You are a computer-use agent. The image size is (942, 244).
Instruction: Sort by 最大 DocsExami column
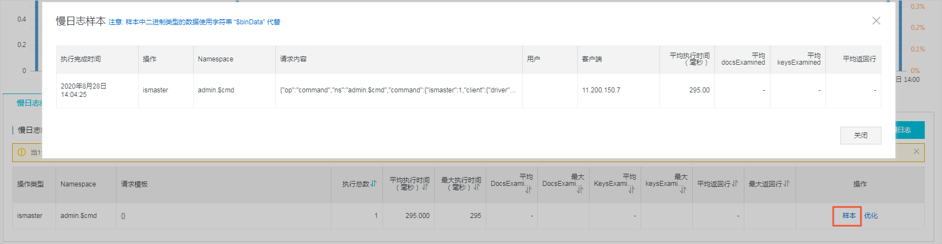(x=580, y=190)
